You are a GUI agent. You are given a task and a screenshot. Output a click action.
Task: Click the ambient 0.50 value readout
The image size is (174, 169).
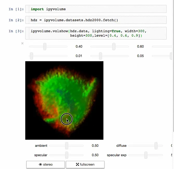[x=95, y=146]
